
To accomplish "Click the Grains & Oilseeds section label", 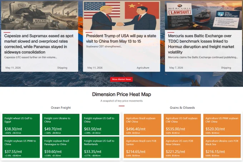I will [182, 108].
